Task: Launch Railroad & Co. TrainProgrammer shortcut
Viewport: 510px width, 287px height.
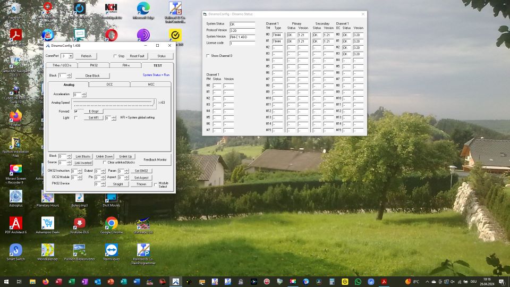Action: point(143,250)
